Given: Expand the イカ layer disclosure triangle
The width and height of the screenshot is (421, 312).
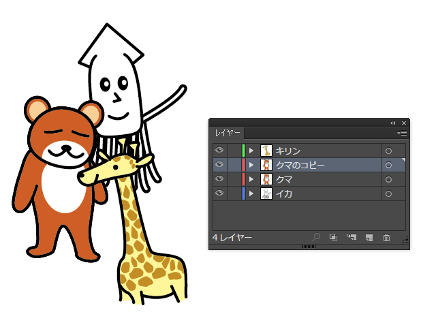Looking at the screenshot, I should (251, 193).
